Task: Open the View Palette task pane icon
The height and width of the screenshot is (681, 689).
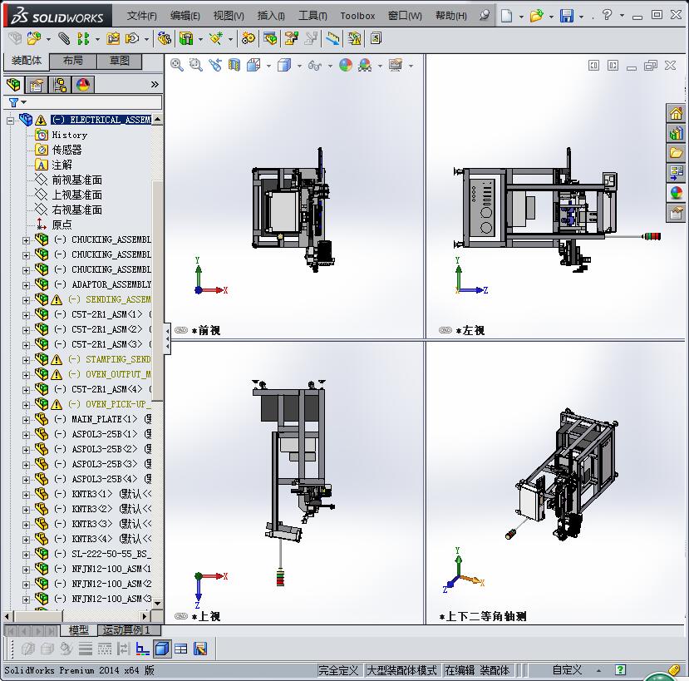Action: tap(676, 172)
